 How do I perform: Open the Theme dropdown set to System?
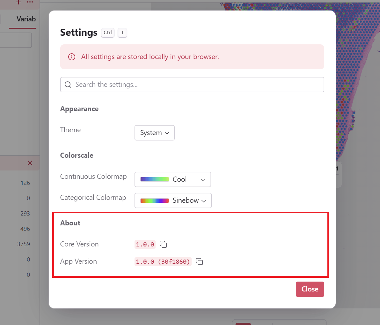point(154,133)
